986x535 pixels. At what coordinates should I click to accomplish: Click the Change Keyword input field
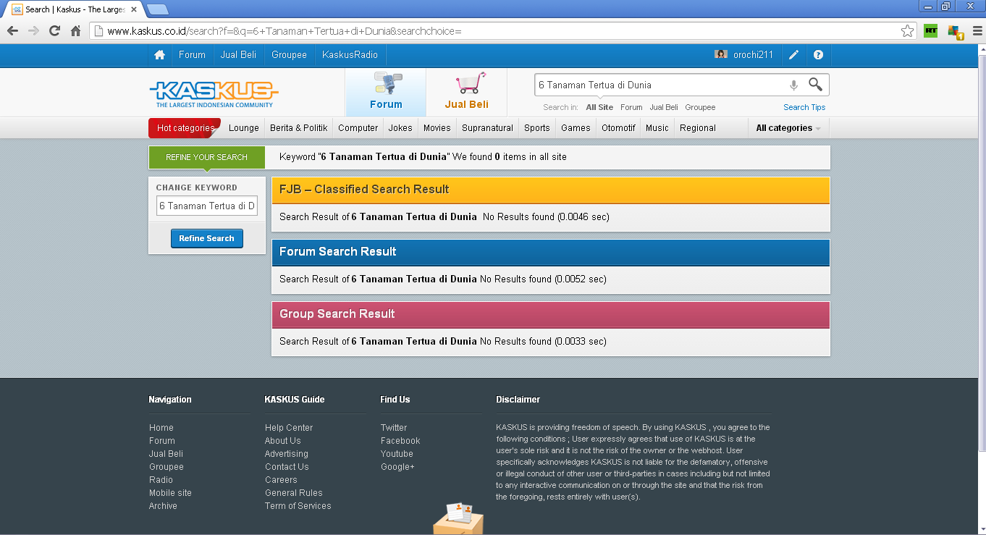tap(207, 206)
